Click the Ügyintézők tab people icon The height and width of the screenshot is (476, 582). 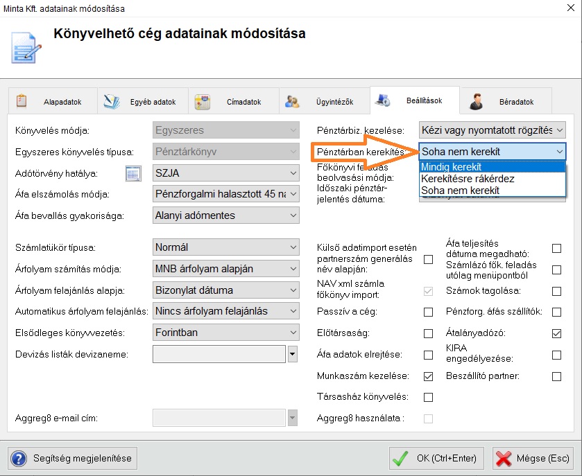click(x=293, y=102)
